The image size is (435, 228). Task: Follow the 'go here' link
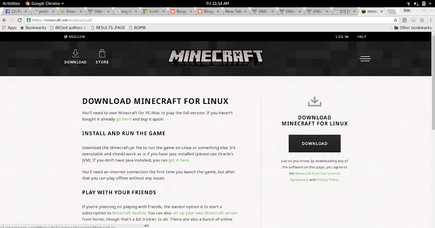point(124,119)
